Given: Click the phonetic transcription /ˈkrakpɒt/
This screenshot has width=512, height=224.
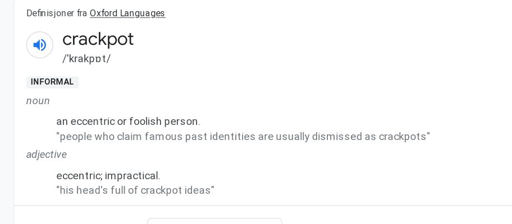Looking at the screenshot, I should pyautogui.click(x=86, y=58).
